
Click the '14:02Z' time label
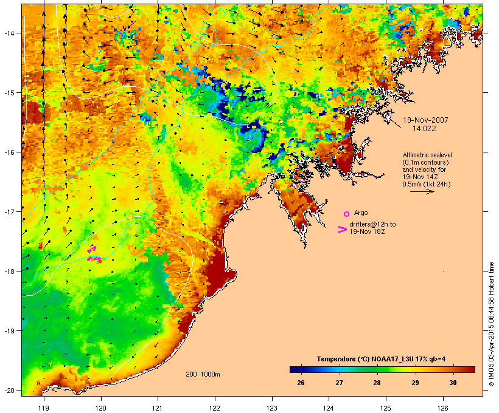point(425,129)
